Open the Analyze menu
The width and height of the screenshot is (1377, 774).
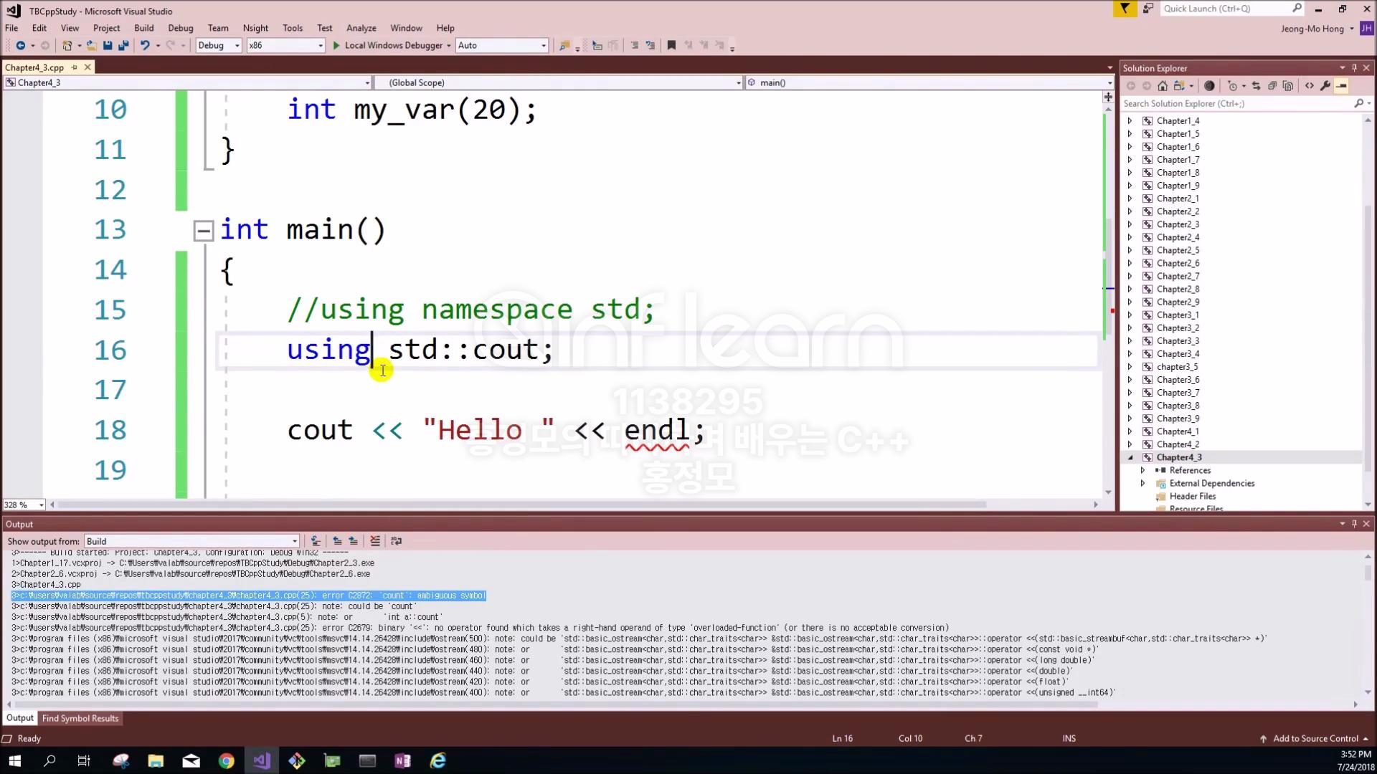361,28
